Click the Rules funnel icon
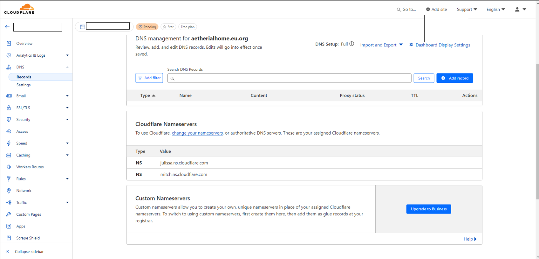This screenshot has height=259, width=539. coord(9,179)
